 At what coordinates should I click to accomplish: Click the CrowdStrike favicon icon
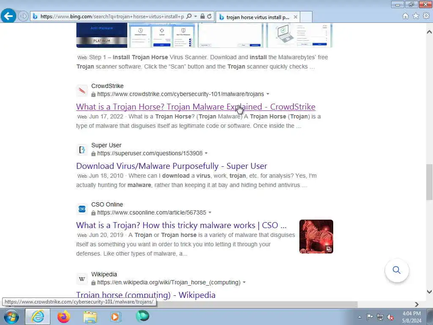tap(82, 91)
